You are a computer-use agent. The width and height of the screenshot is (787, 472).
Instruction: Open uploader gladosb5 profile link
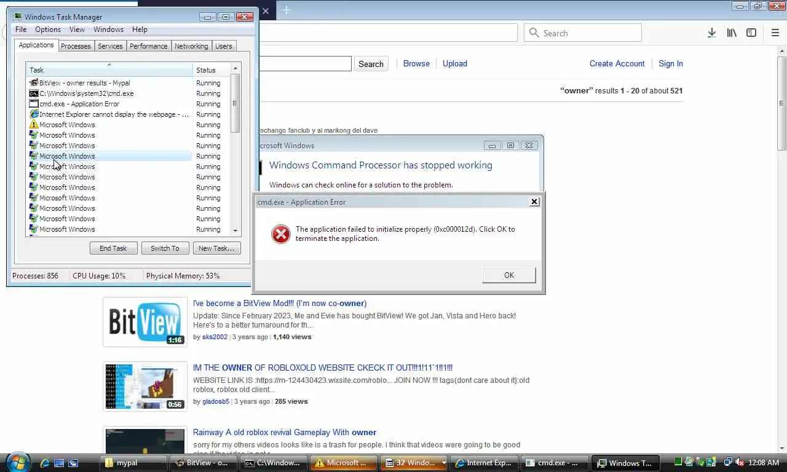(216, 401)
